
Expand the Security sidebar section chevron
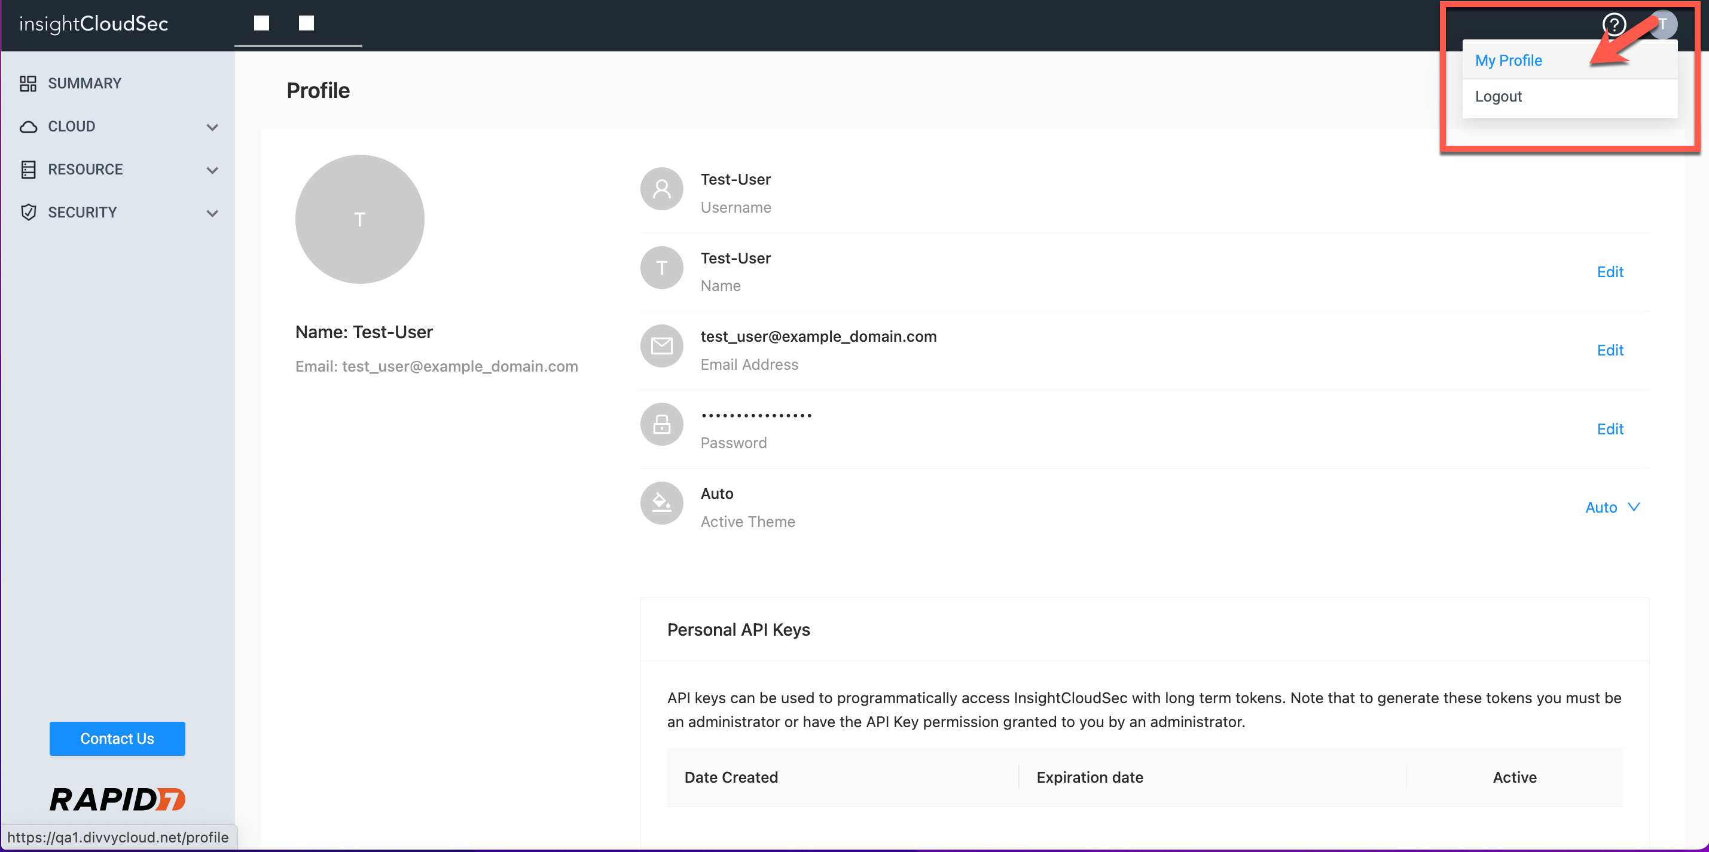tap(212, 213)
